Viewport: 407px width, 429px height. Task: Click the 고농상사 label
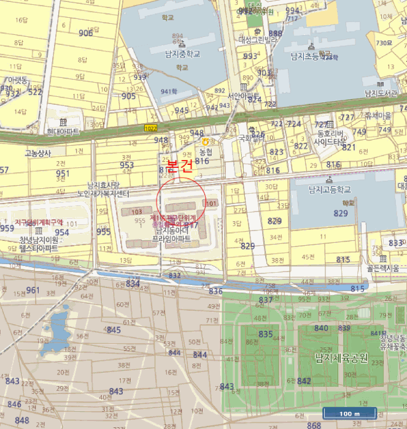38,153
